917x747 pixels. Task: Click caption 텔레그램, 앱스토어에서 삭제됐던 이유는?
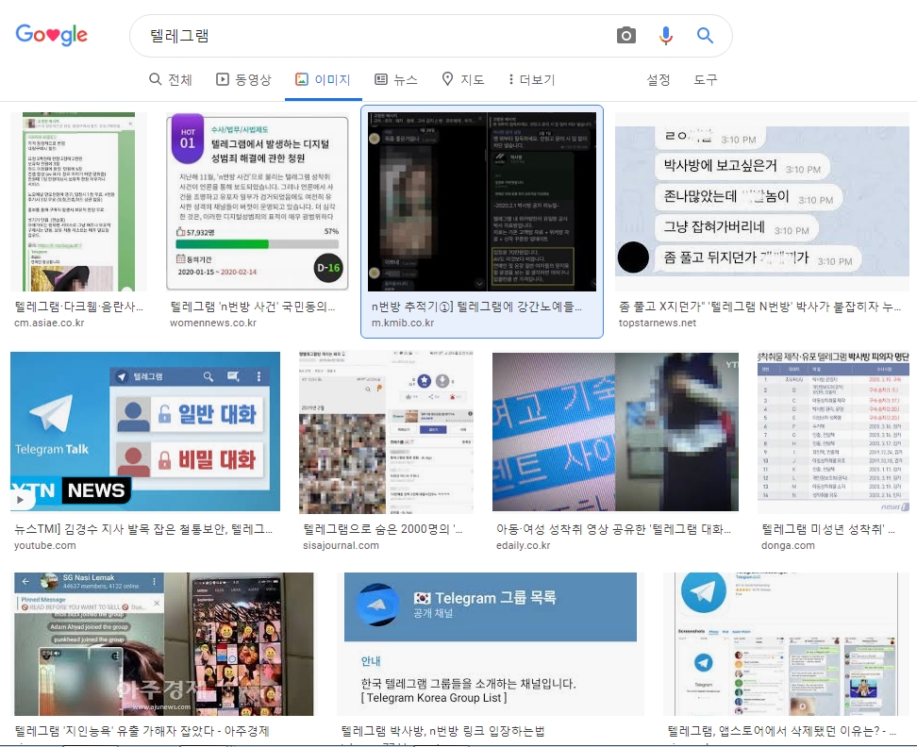pyautogui.click(x=781, y=731)
